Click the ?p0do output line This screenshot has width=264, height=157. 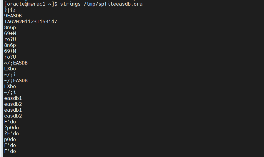[11, 128]
